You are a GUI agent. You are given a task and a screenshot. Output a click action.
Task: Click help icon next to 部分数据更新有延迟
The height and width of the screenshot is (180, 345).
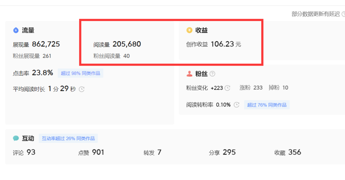pyautogui.click(x=343, y=14)
